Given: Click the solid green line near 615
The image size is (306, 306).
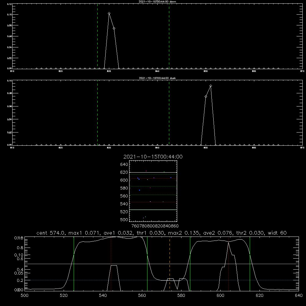Looking at the screenshot, I should click(x=250, y=263).
